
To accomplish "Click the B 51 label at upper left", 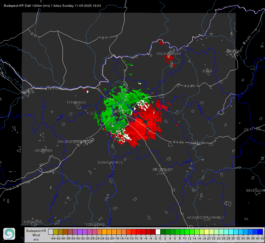I will 34,35.
